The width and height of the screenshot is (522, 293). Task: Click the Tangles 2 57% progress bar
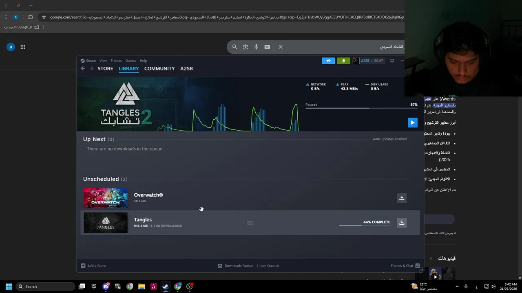pos(361,108)
